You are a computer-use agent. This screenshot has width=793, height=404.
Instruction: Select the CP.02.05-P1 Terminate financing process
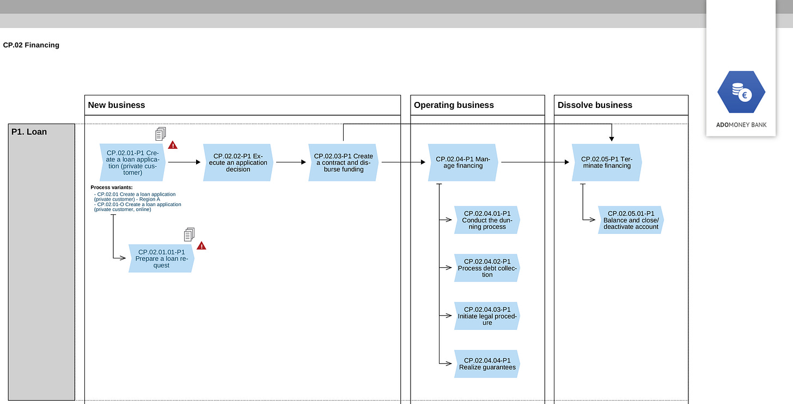click(607, 162)
